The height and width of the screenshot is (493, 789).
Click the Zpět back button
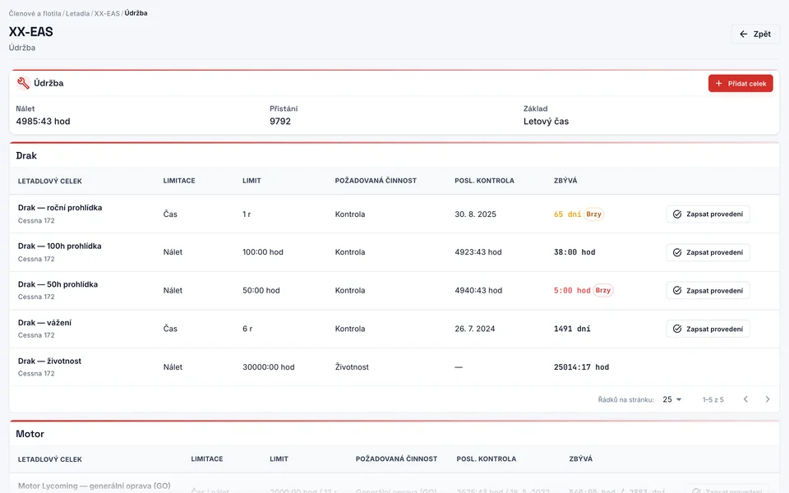(754, 34)
